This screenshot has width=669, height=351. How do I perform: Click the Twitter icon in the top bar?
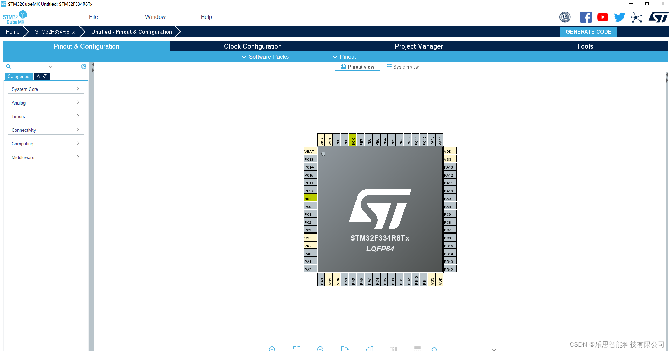click(x=619, y=17)
